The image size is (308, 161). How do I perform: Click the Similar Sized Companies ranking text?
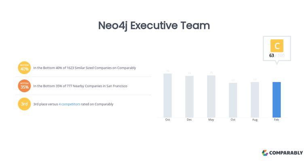(84, 68)
